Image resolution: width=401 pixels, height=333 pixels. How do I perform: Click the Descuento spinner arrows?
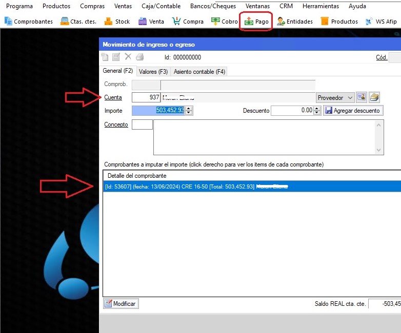tap(317, 110)
